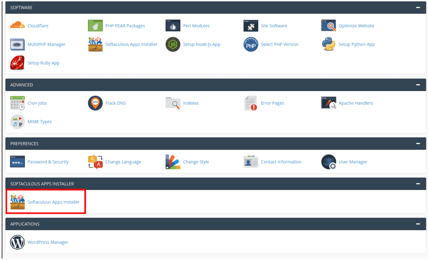Screen dimensions: 428x260
Task: Open the User Manager icon
Action: click(329, 162)
